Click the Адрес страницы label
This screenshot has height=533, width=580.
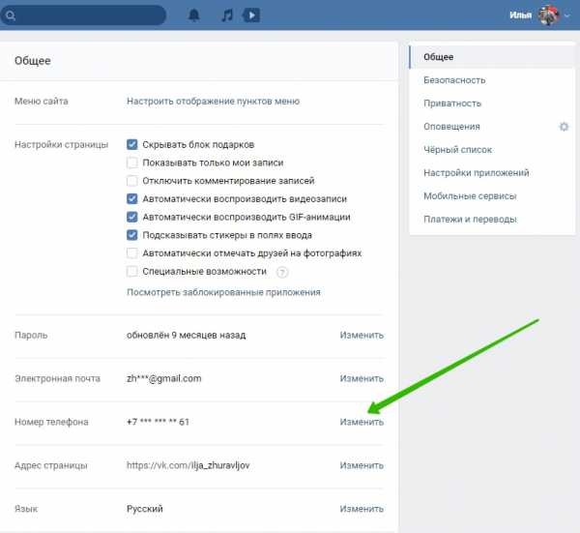click(51, 465)
